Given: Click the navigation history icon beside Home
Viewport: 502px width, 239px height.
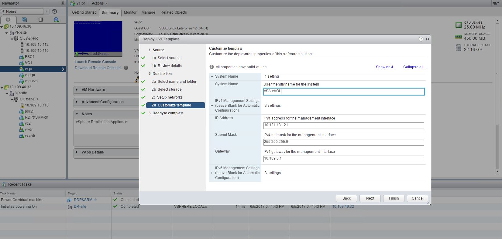Looking at the screenshot, I should (54, 12).
